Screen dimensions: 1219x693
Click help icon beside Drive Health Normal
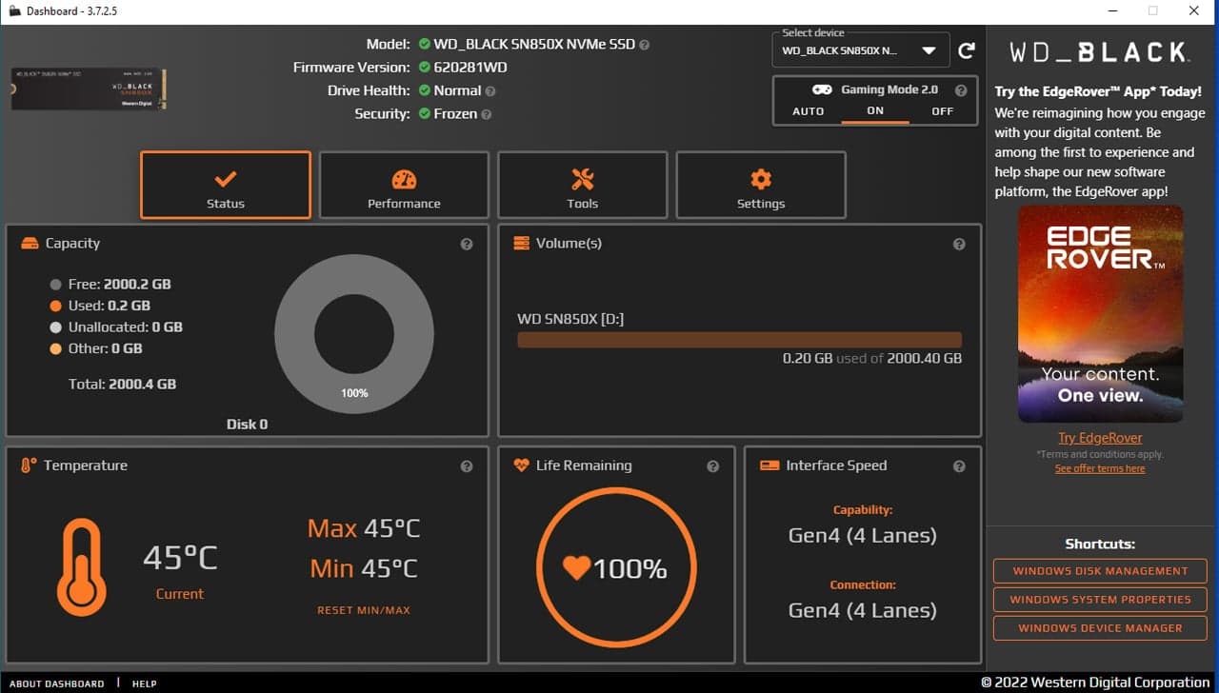click(x=490, y=91)
